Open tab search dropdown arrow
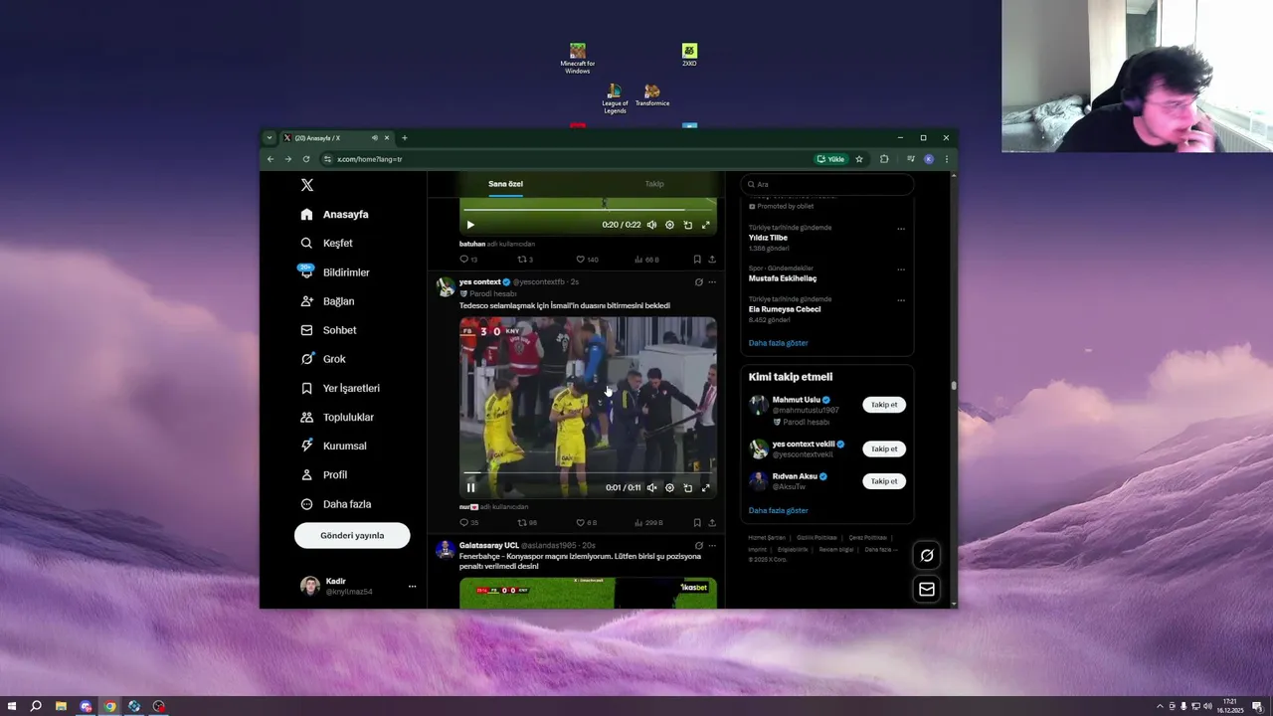The image size is (1273, 716). (270, 138)
